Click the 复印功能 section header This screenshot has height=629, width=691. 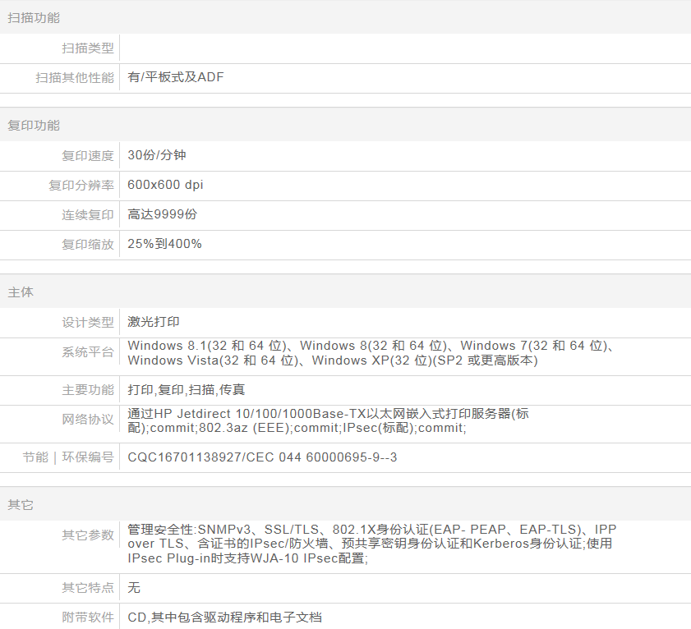[34, 126]
